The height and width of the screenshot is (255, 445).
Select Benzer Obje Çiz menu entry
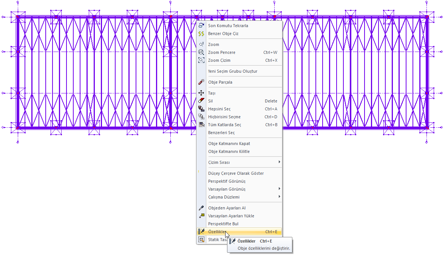[239, 34]
